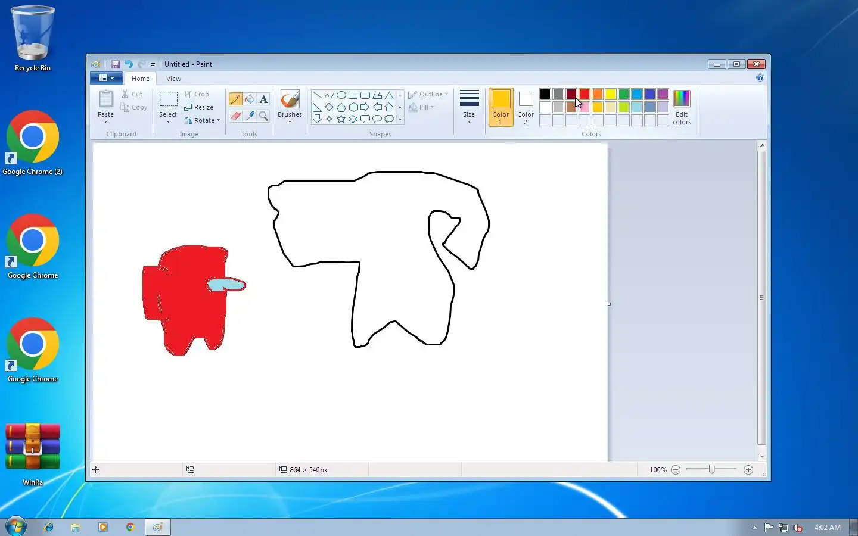Choose the Oval callout shape

pos(377,119)
